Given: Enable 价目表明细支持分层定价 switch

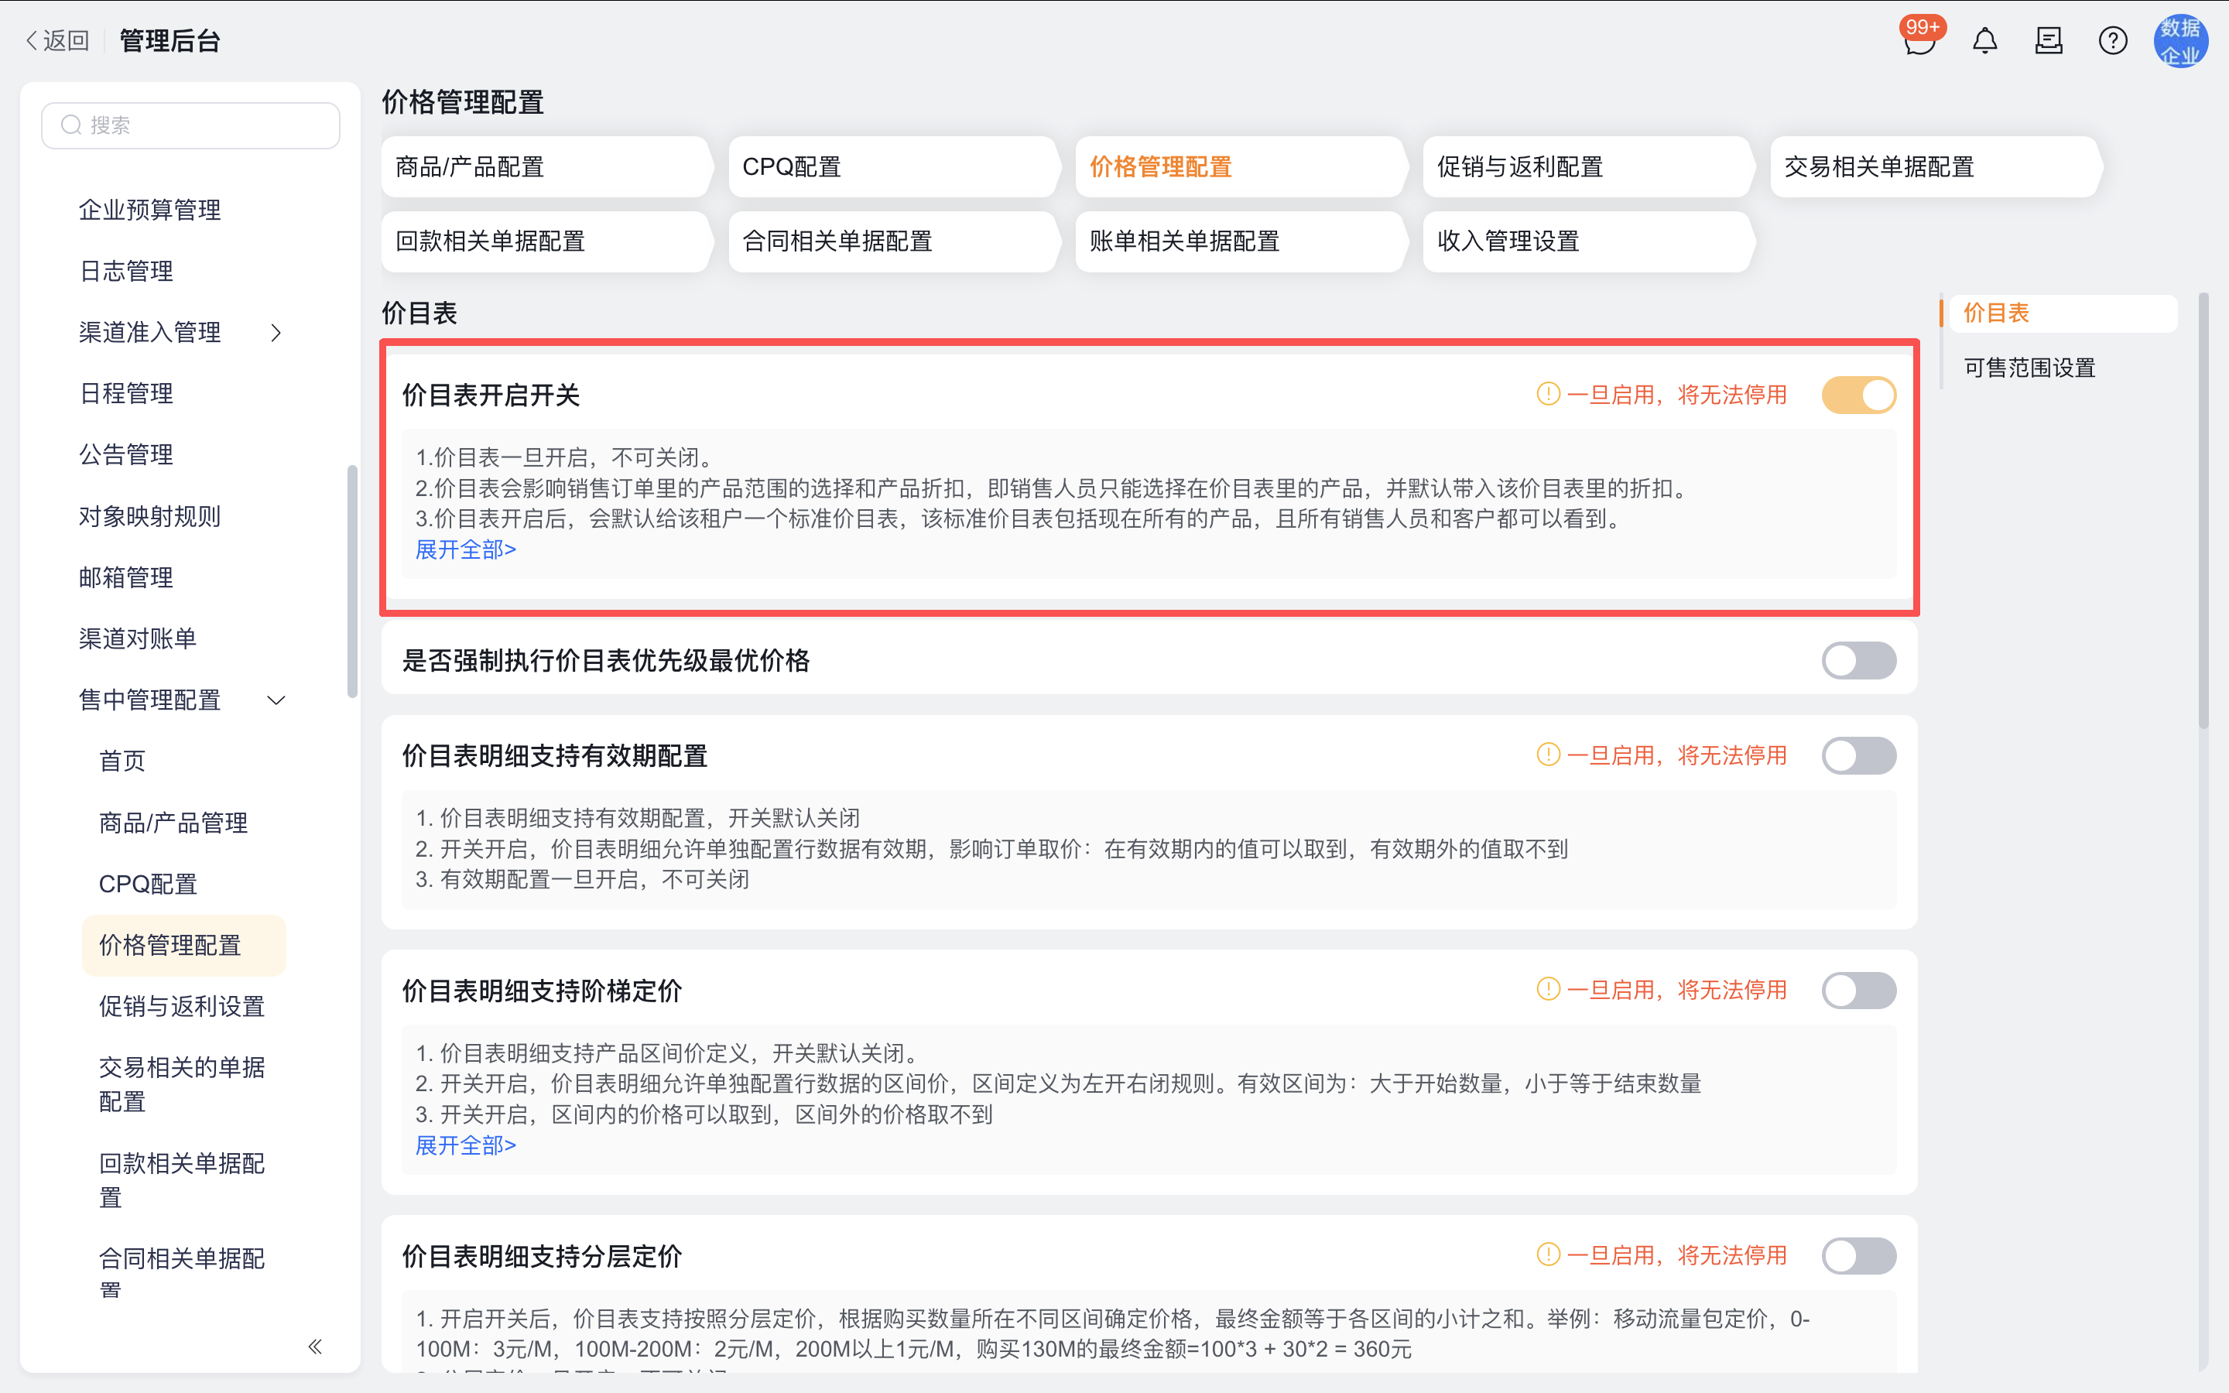Looking at the screenshot, I should tap(1859, 1256).
